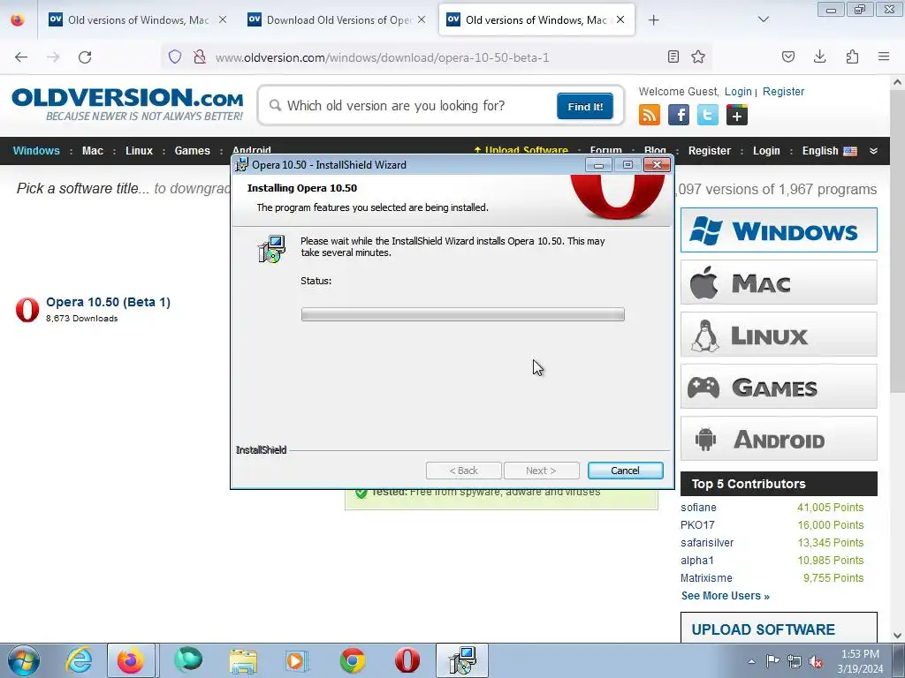Expand the nav bar double-chevron dropdown

[873, 151]
